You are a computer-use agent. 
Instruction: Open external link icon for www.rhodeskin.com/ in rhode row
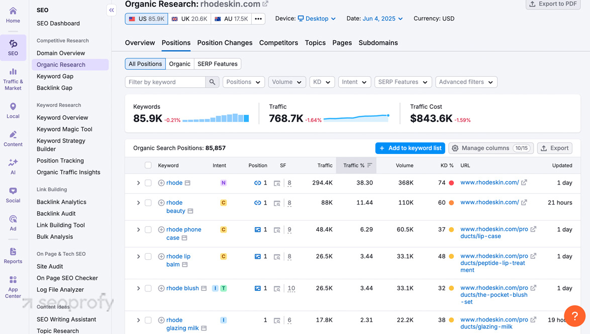(524, 183)
